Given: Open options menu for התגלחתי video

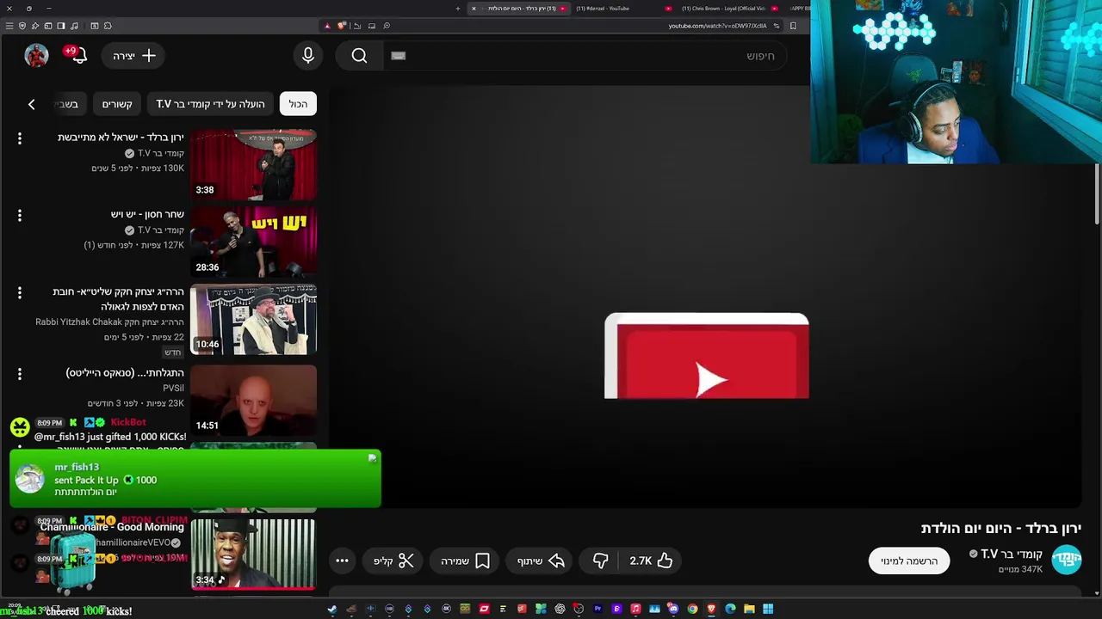Looking at the screenshot, I should tap(20, 374).
